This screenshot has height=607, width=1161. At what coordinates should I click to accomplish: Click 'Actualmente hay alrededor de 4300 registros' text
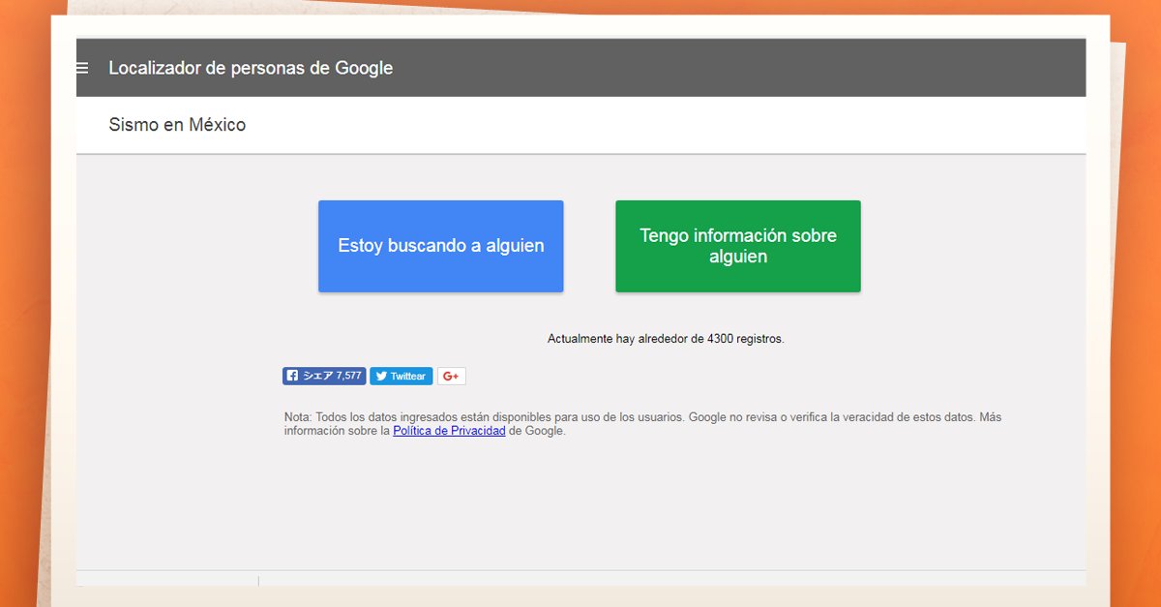click(666, 339)
